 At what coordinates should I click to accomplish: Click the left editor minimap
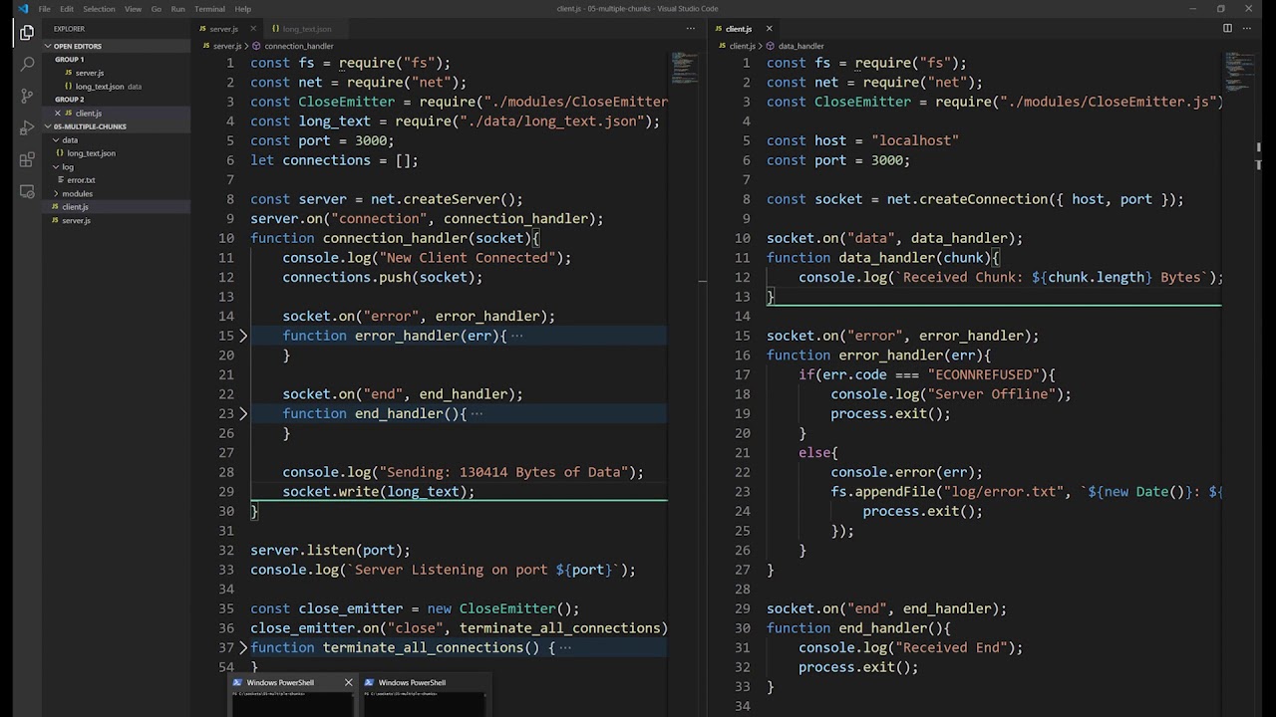click(685, 68)
